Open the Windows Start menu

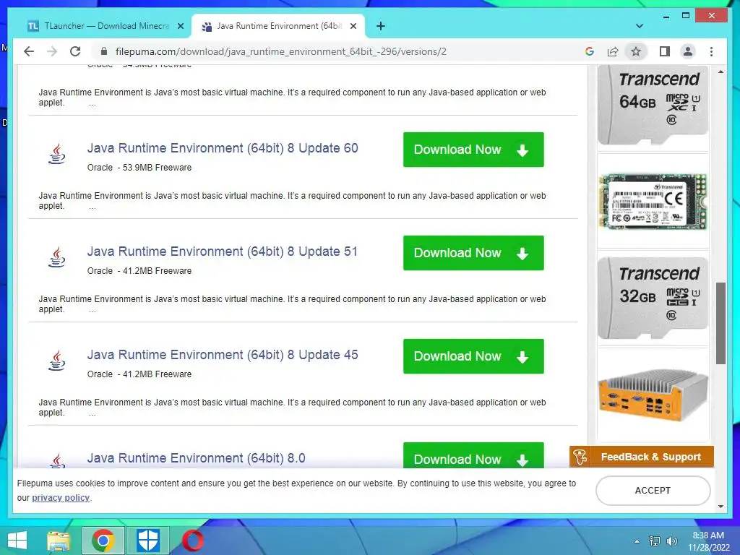point(17,541)
